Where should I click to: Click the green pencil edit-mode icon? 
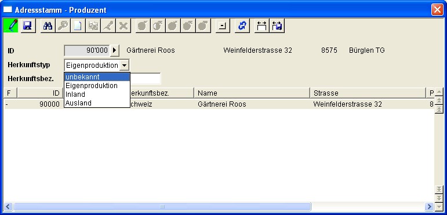(10, 26)
